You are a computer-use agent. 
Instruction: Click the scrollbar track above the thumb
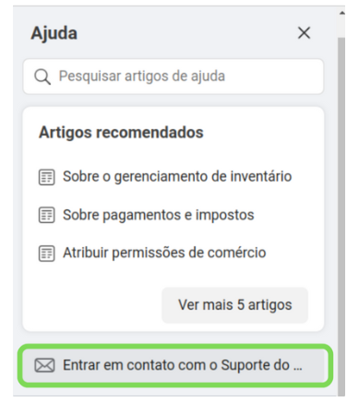click(341, 28)
